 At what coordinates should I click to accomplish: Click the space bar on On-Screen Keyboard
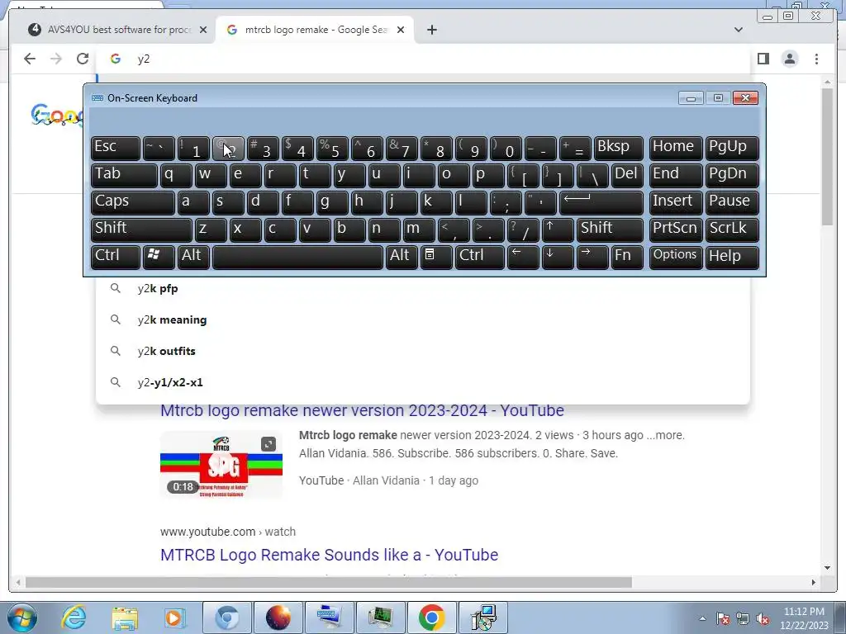coord(297,257)
